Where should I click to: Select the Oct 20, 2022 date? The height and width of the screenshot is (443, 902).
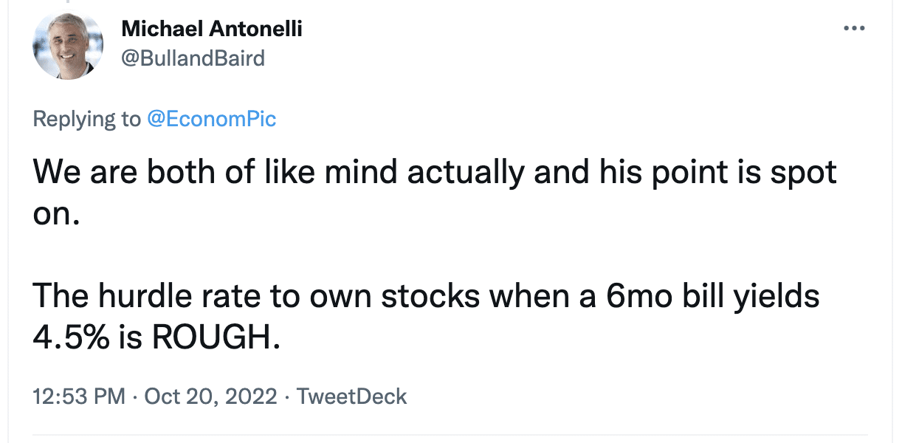point(210,396)
